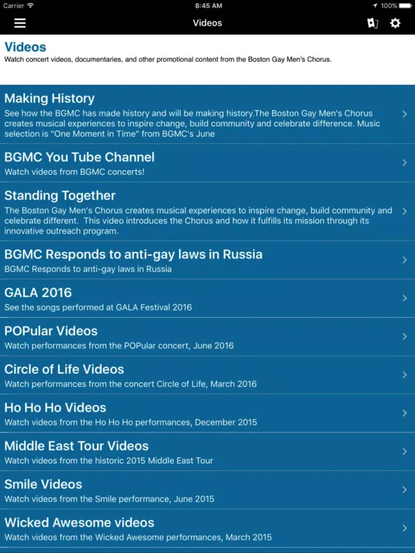Tap the battery indicator in status bar
The width and height of the screenshot is (415, 553).
coord(406,6)
